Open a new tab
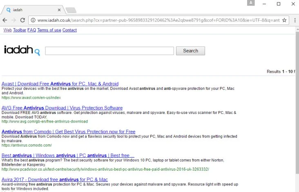The width and height of the screenshot is (299, 192). [x=71, y=10]
